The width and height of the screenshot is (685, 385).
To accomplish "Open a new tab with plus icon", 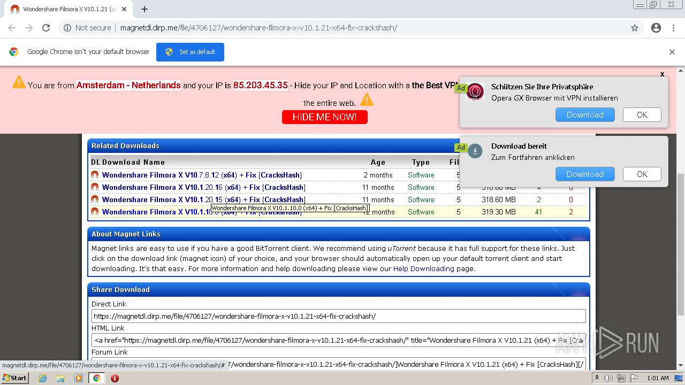I will coord(144,9).
